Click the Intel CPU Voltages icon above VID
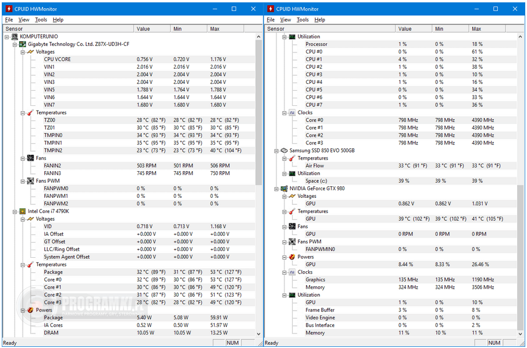 pos(31,219)
